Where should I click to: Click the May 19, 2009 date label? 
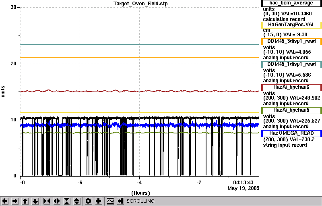(x=244, y=188)
